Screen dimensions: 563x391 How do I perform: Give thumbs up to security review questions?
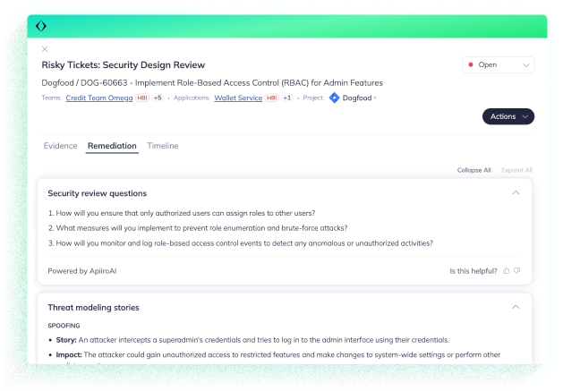(x=507, y=271)
